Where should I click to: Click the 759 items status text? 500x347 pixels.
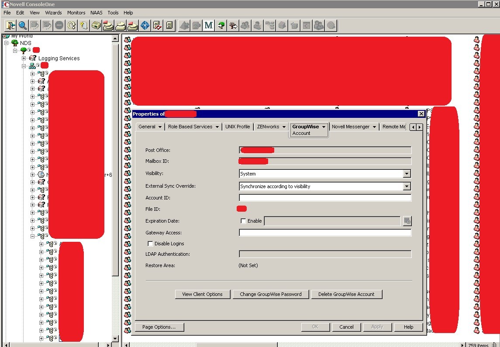point(478,345)
